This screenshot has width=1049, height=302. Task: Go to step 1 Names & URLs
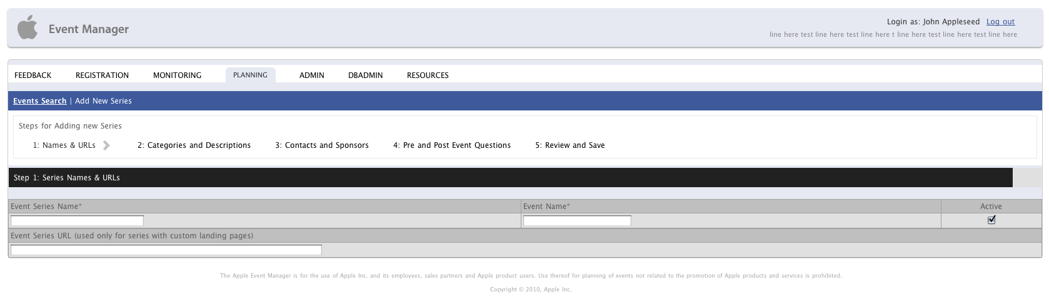(x=64, y=145)
